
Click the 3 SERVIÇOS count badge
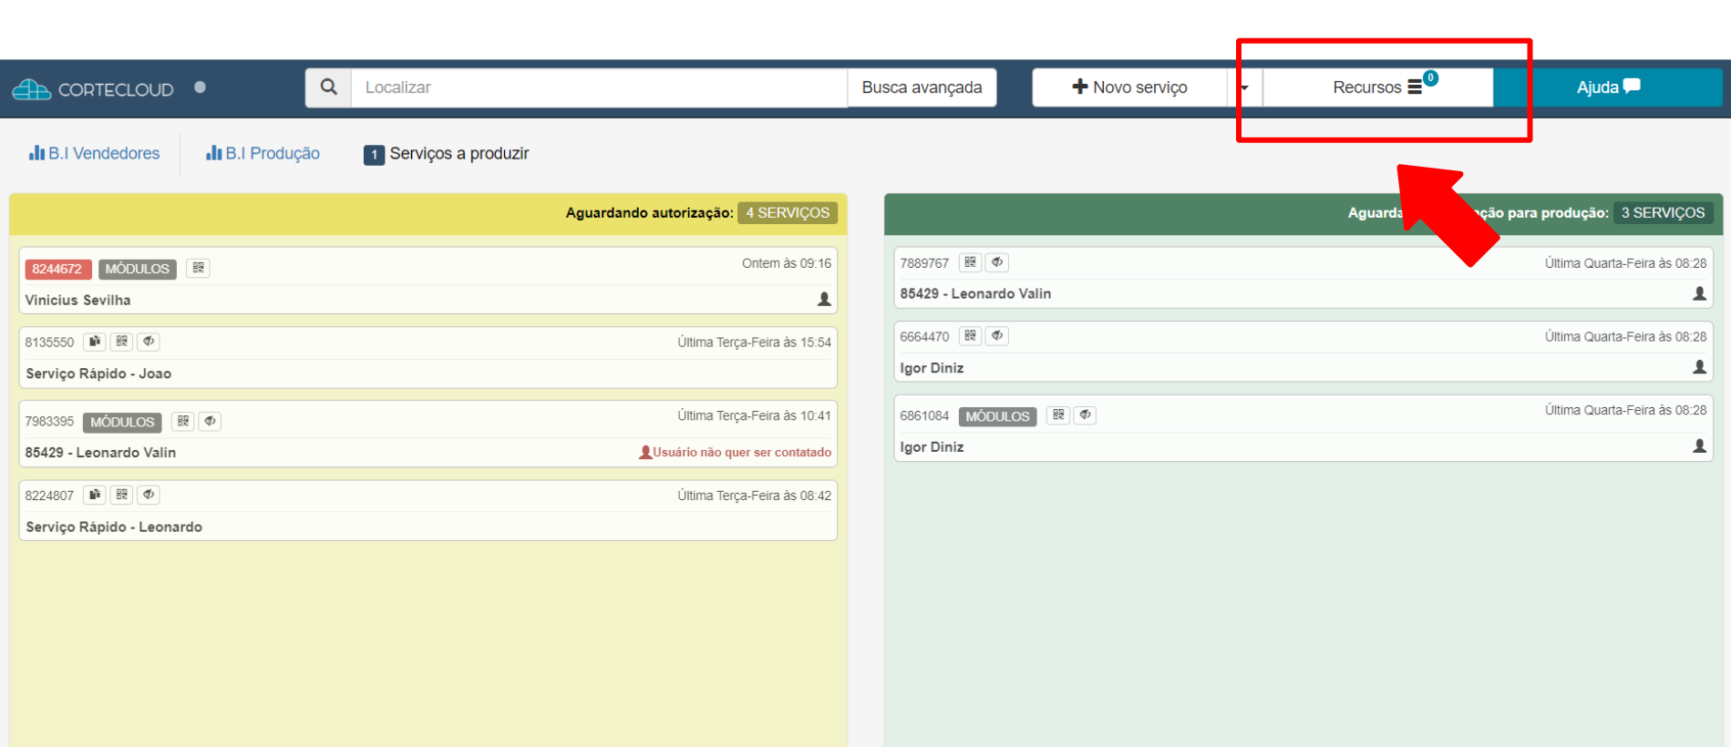click(1663, 212)
